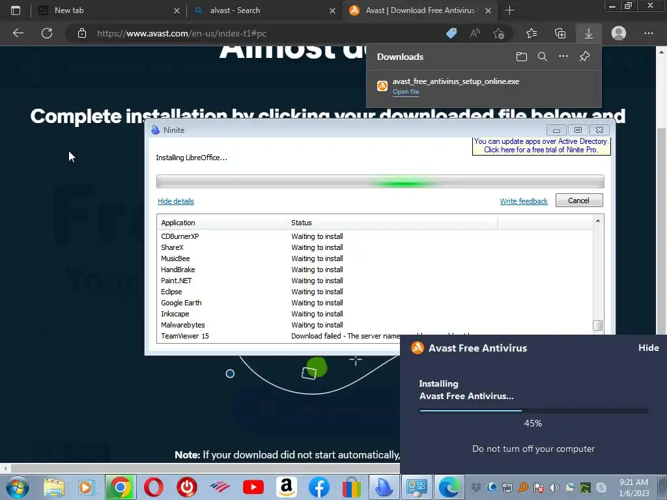Search downloads in the Downloads panel
This screenshot has height=500, width=667.
coord(543,57)
